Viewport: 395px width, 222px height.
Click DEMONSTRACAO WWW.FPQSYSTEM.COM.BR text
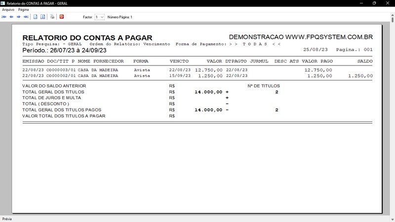301,37
